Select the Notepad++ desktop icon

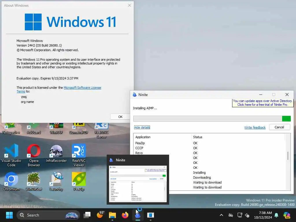click(11, 129)
